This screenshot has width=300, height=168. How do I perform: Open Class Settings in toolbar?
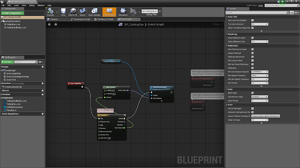pos(94,12)
